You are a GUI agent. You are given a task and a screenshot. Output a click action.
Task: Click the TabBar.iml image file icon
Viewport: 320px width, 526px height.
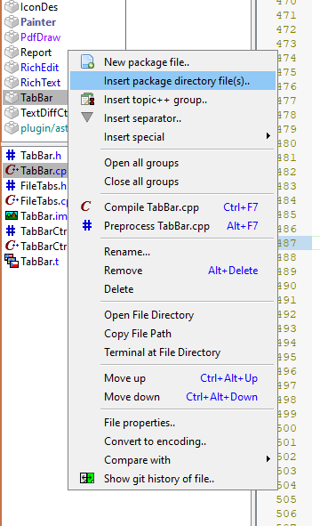(12, 215)
